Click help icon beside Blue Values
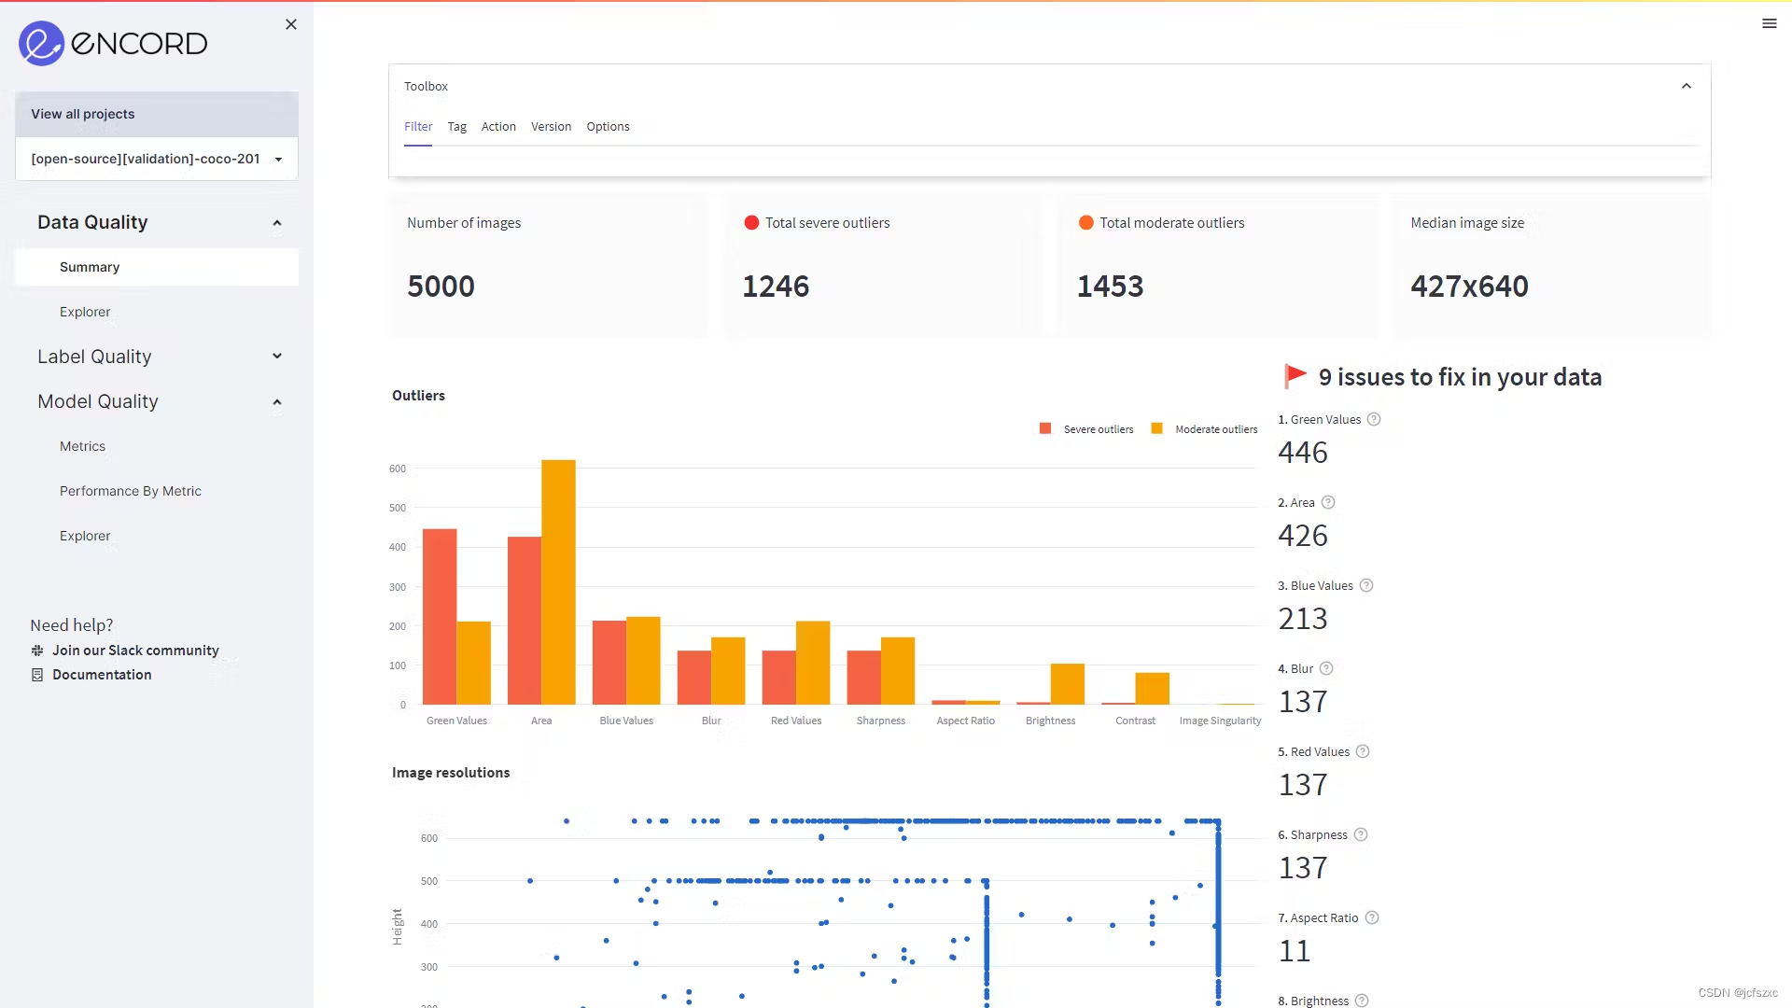The width and height of the screenshot is (1792, 1008). click(x=1366, y=585)
